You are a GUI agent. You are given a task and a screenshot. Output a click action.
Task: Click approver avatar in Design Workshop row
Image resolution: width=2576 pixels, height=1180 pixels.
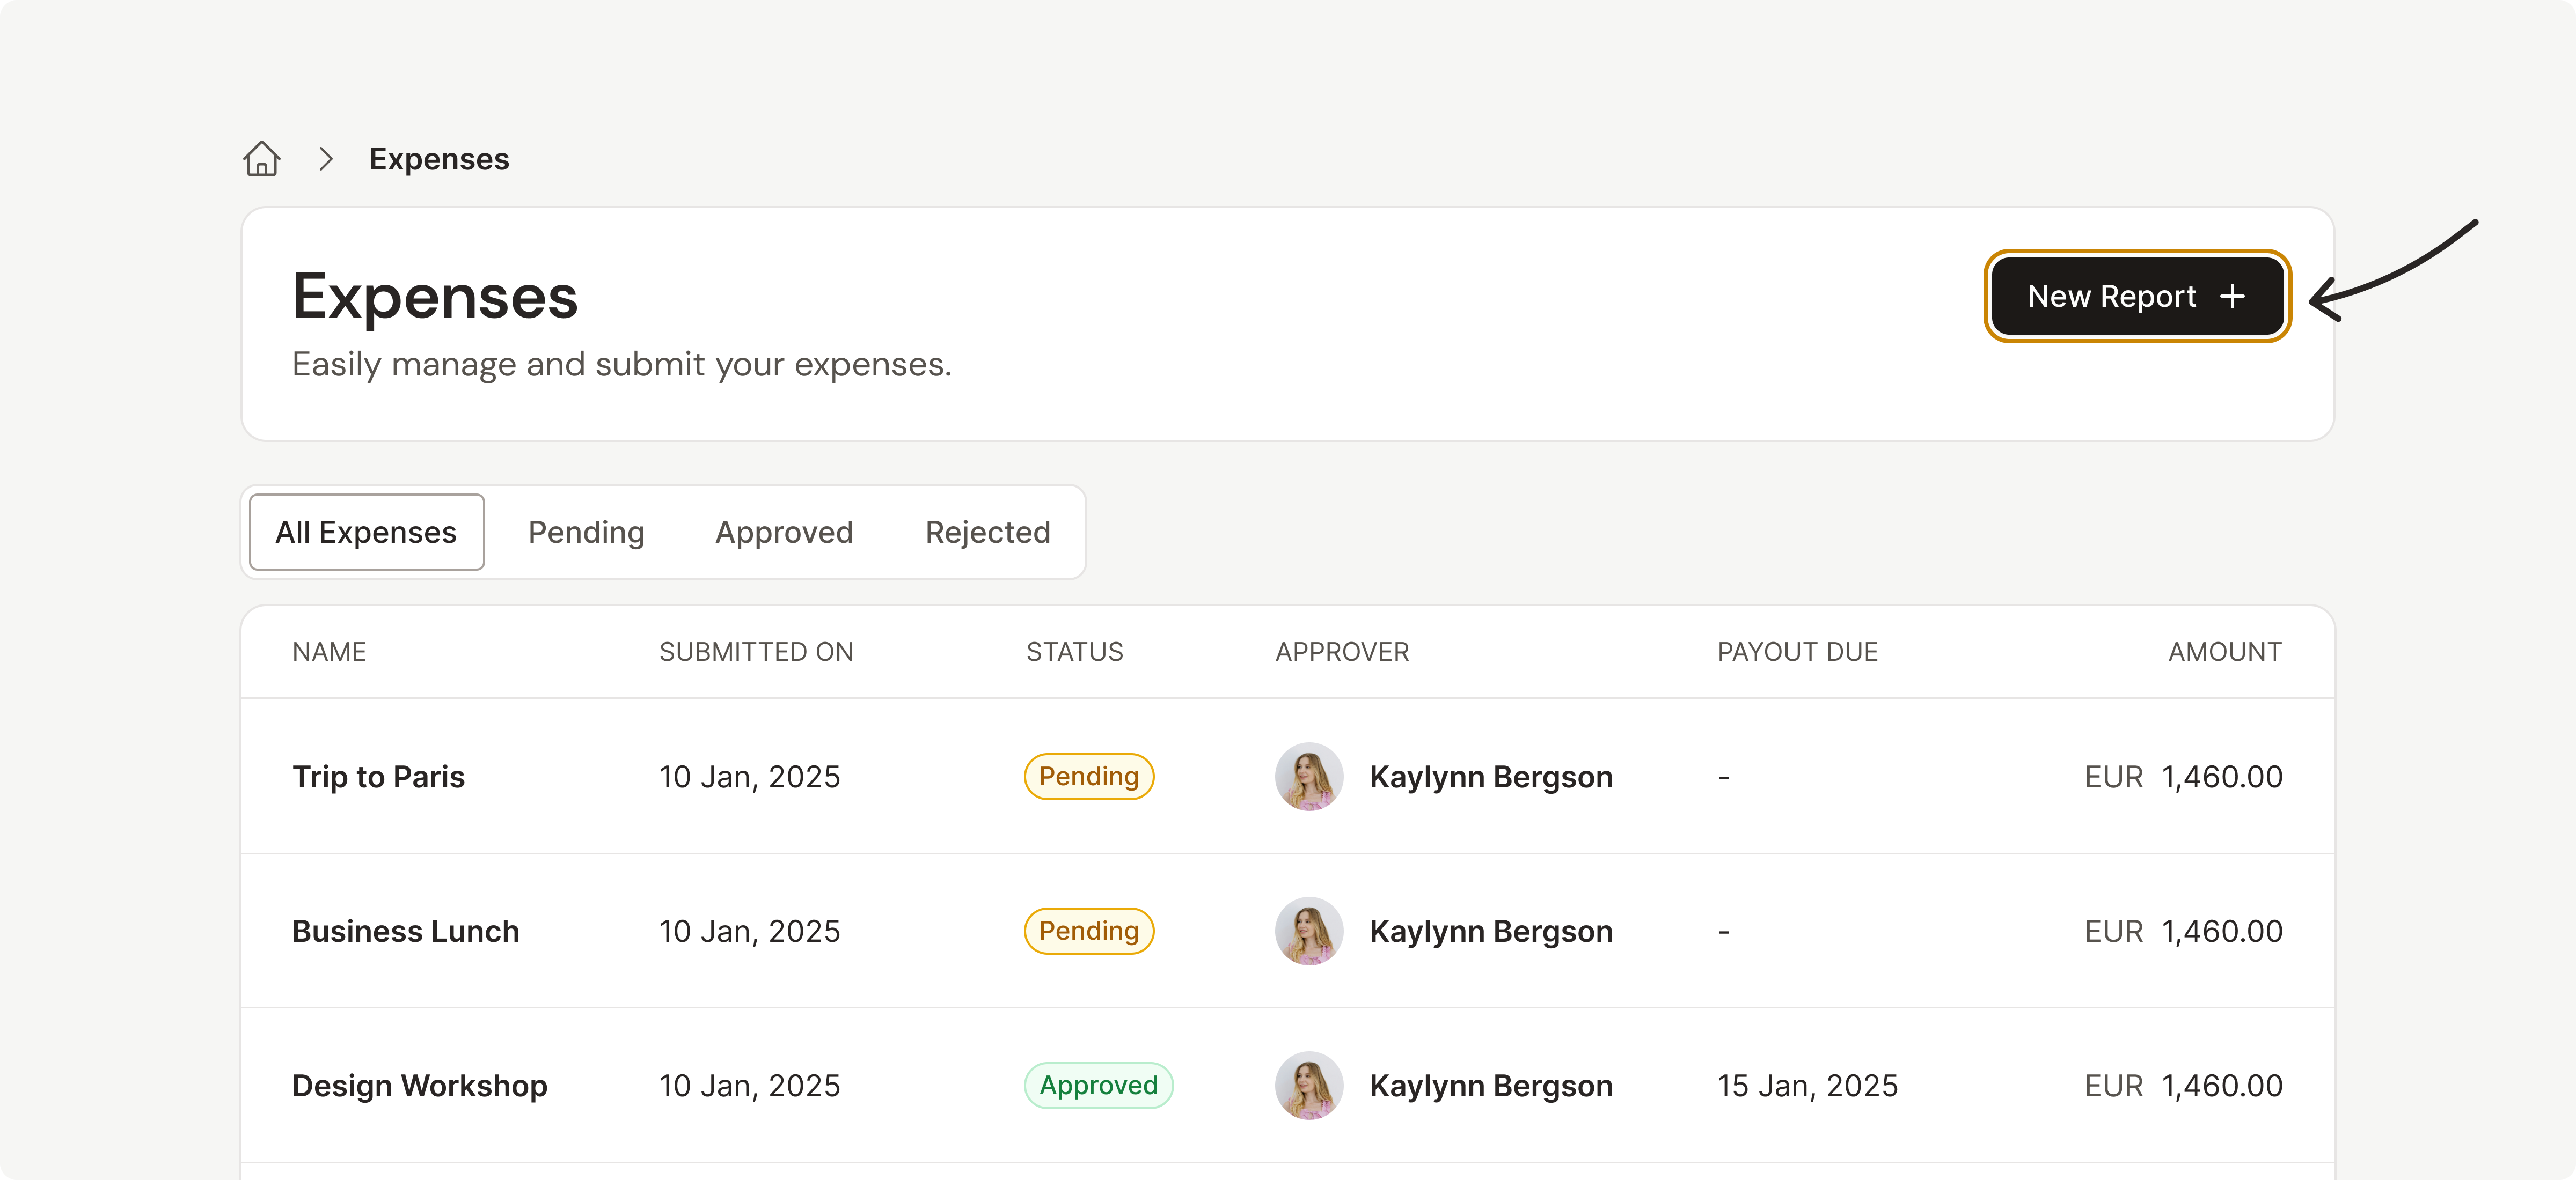(x=1308, y=1085)
